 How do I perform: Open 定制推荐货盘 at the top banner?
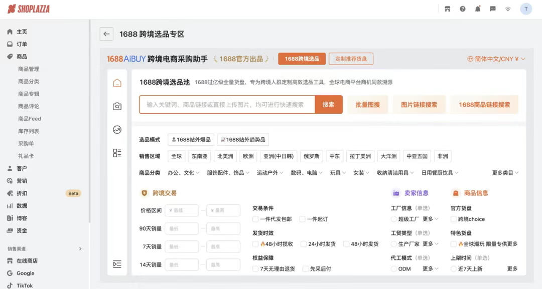click(x=351, y=59)
